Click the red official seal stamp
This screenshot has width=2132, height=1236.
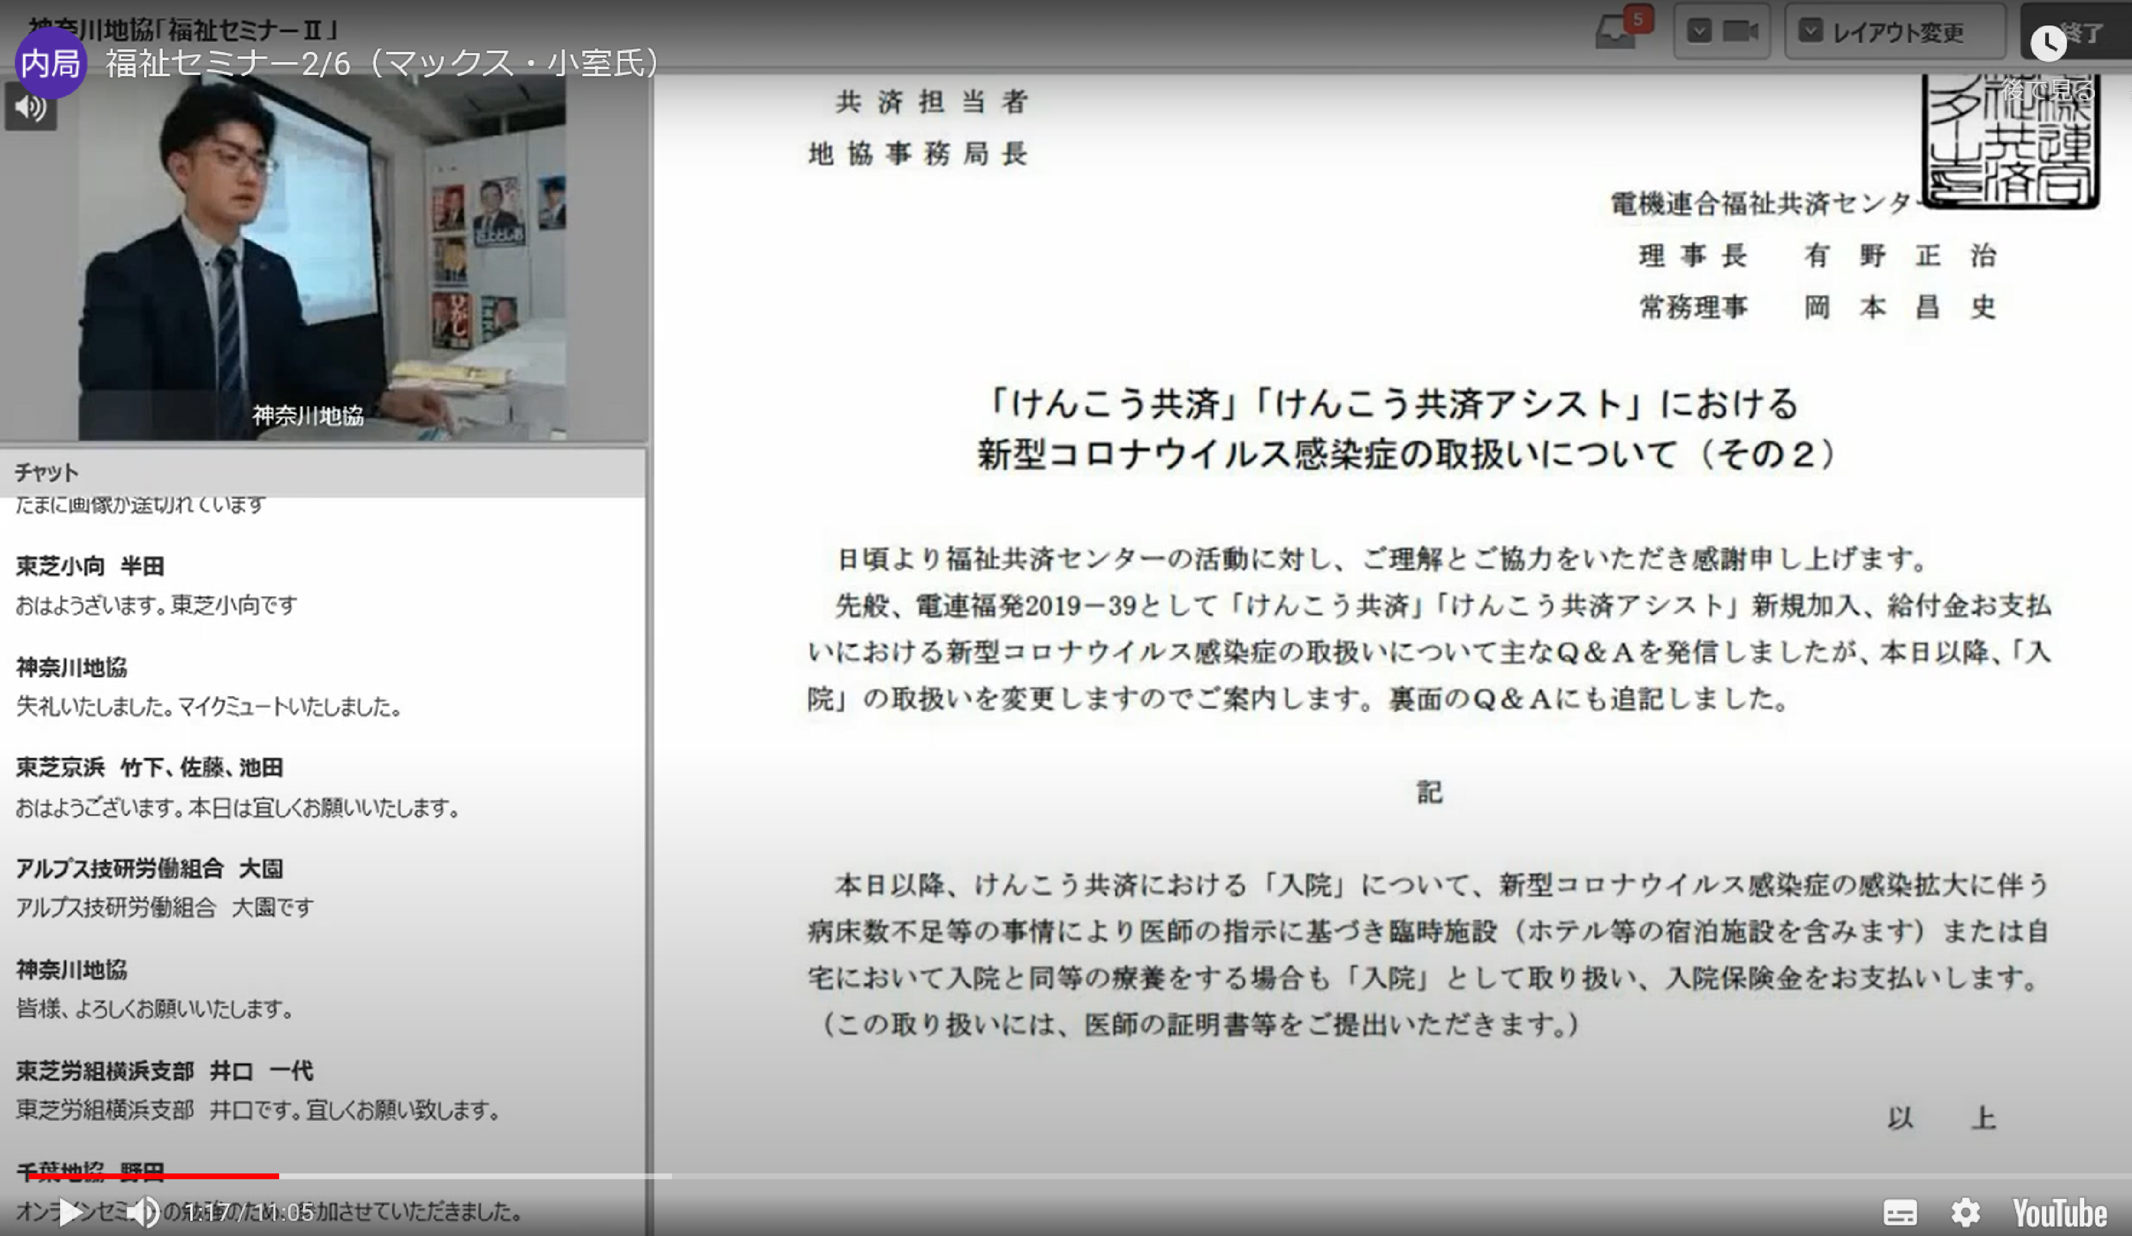[2010, 141]
